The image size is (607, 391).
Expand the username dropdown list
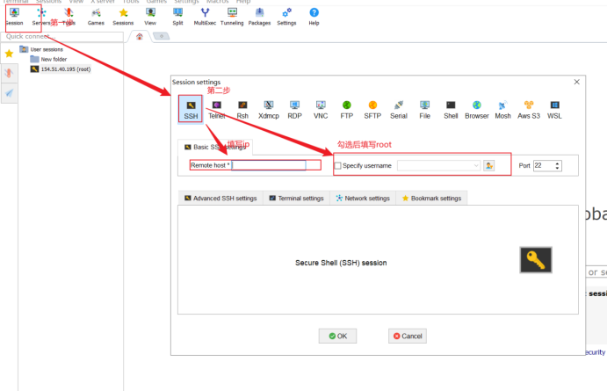[x=476, y=165]
